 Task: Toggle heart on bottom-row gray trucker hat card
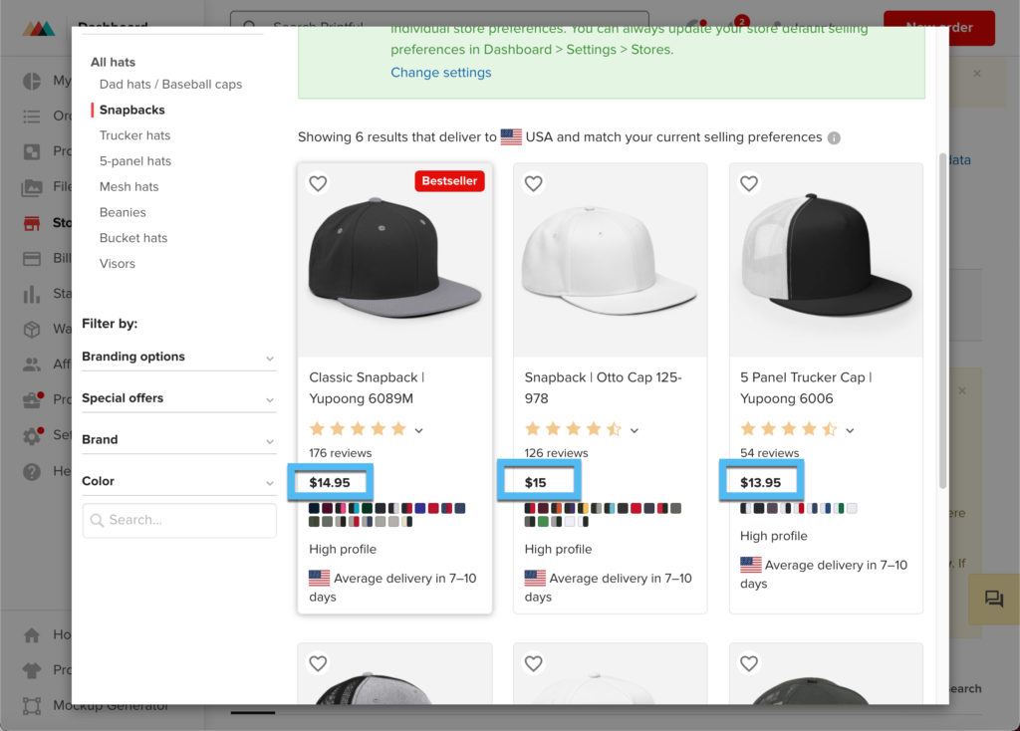coord(318,663)
